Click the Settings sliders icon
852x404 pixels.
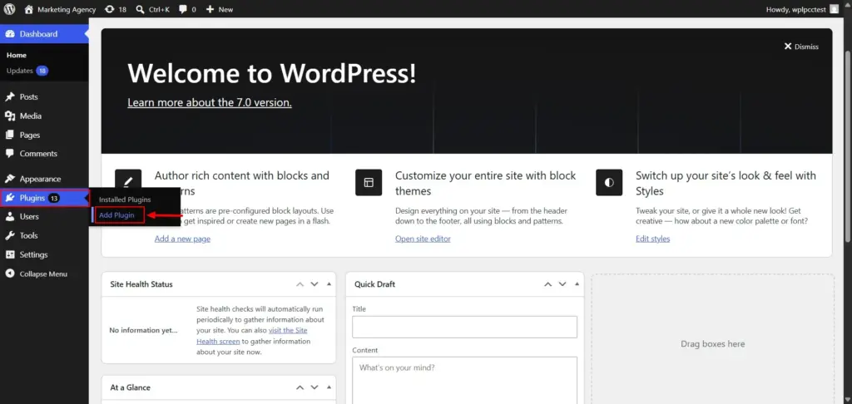[10, 254]
